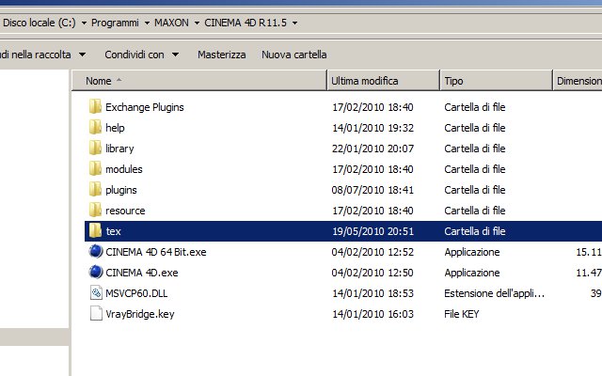Sort by the Tipo column header

pos(496,81)
